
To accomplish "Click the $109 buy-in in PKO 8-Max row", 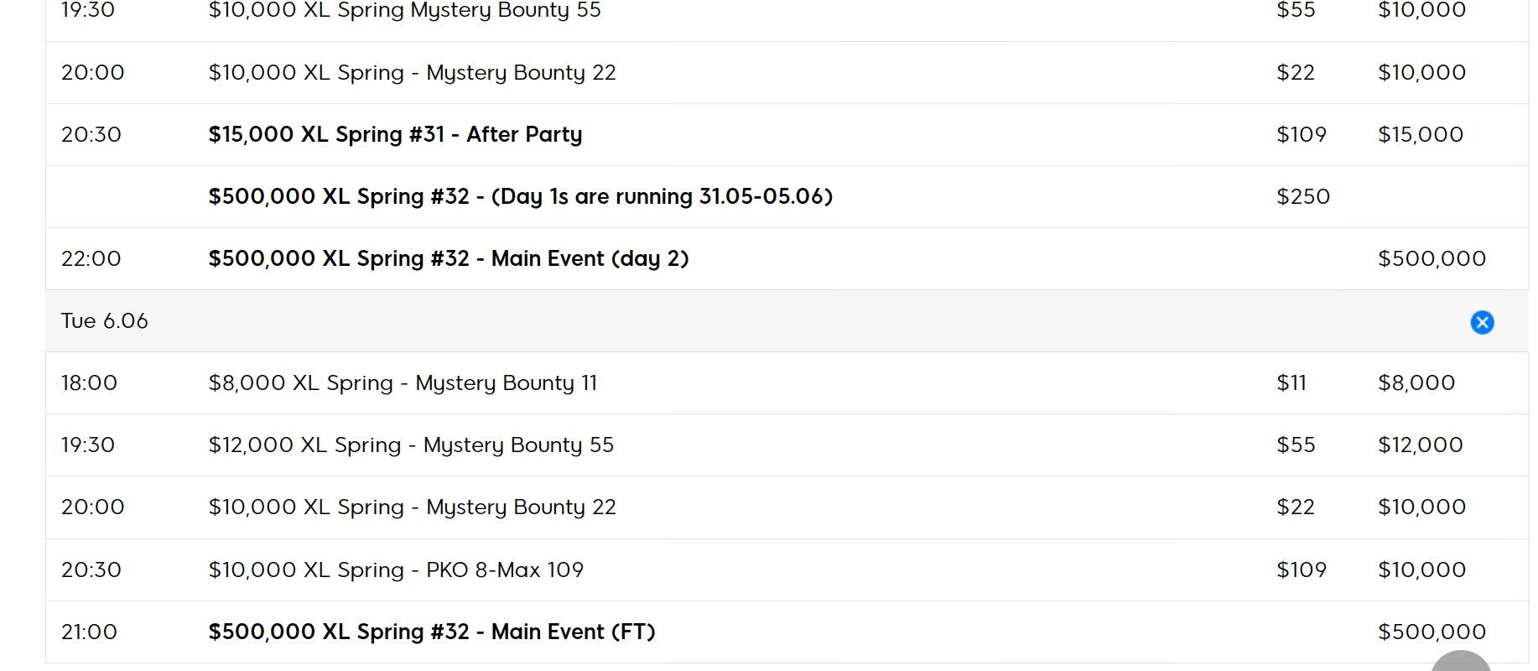I will click(x=1302, y=570).
